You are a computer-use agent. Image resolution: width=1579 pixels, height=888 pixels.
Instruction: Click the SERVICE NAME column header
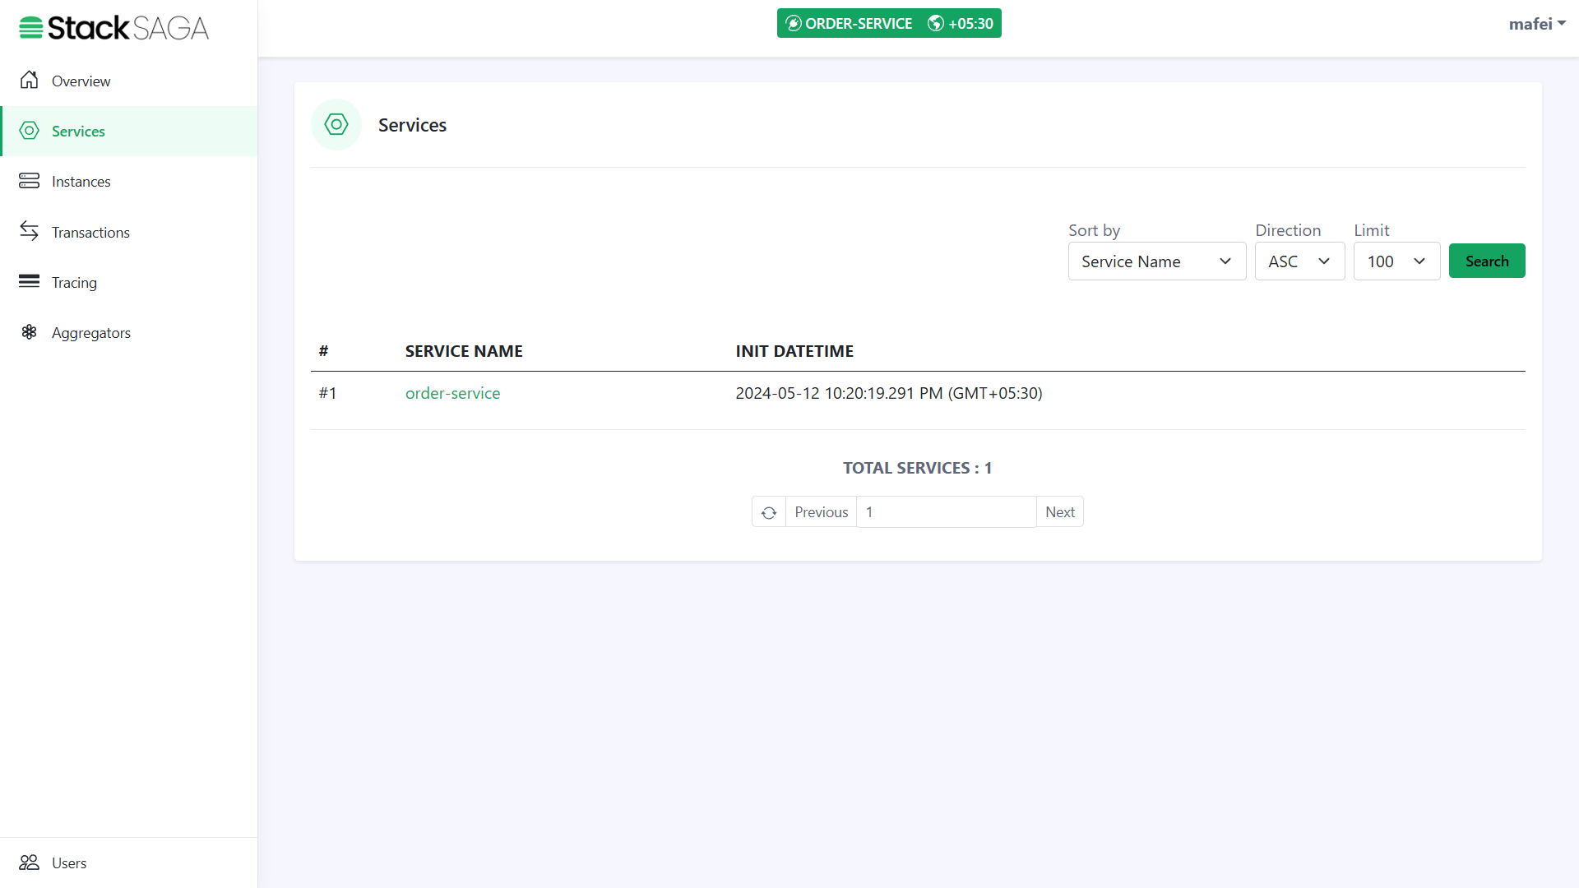click(x=464, y=351)
